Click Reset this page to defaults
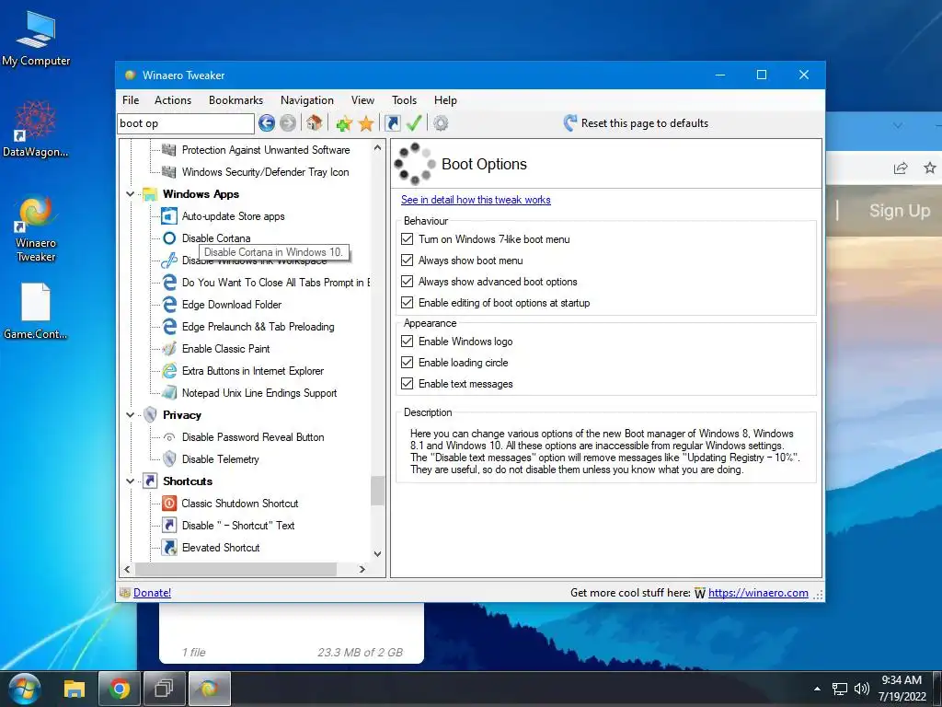942x707 pixels. [x=637, y=123]
